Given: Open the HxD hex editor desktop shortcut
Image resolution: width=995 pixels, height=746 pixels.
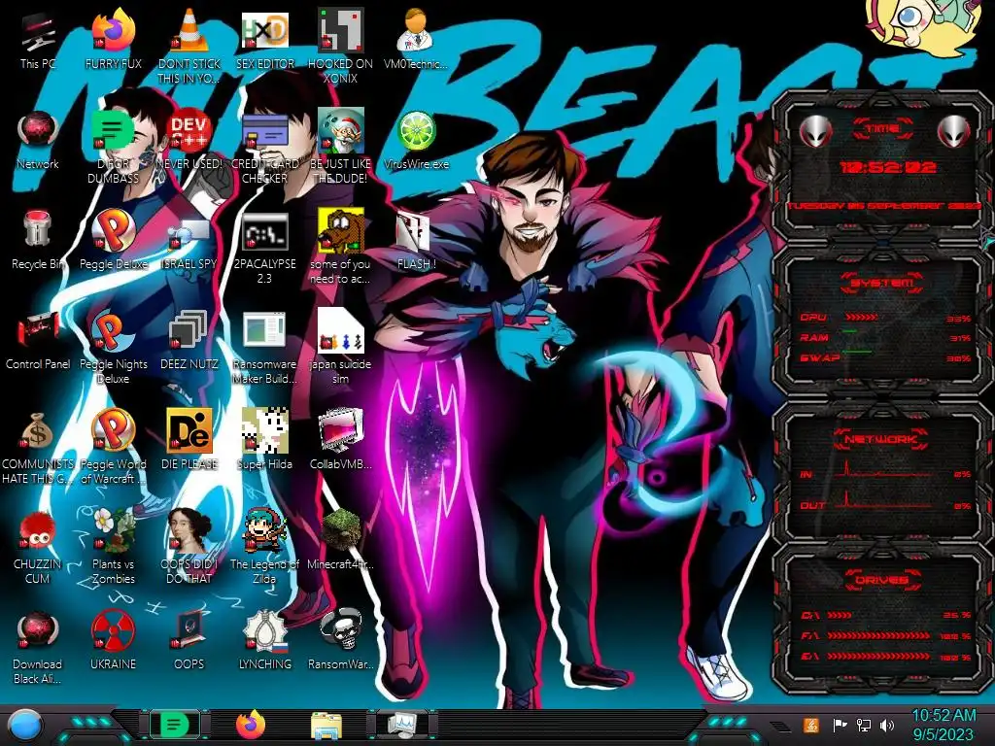Looking at the screenshot, I should click(x=265, y=41).
